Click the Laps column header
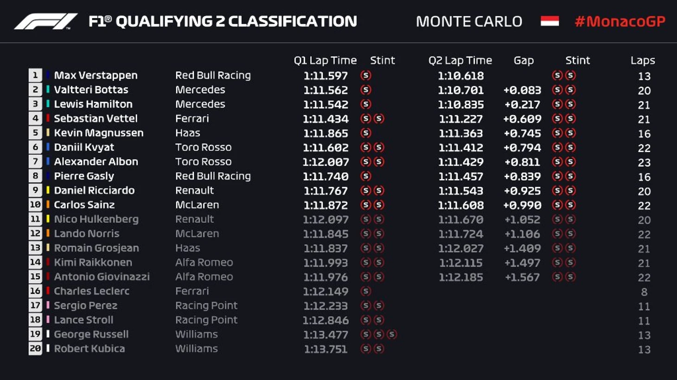Viewport: 677px width, 380px height. [643, 61]
